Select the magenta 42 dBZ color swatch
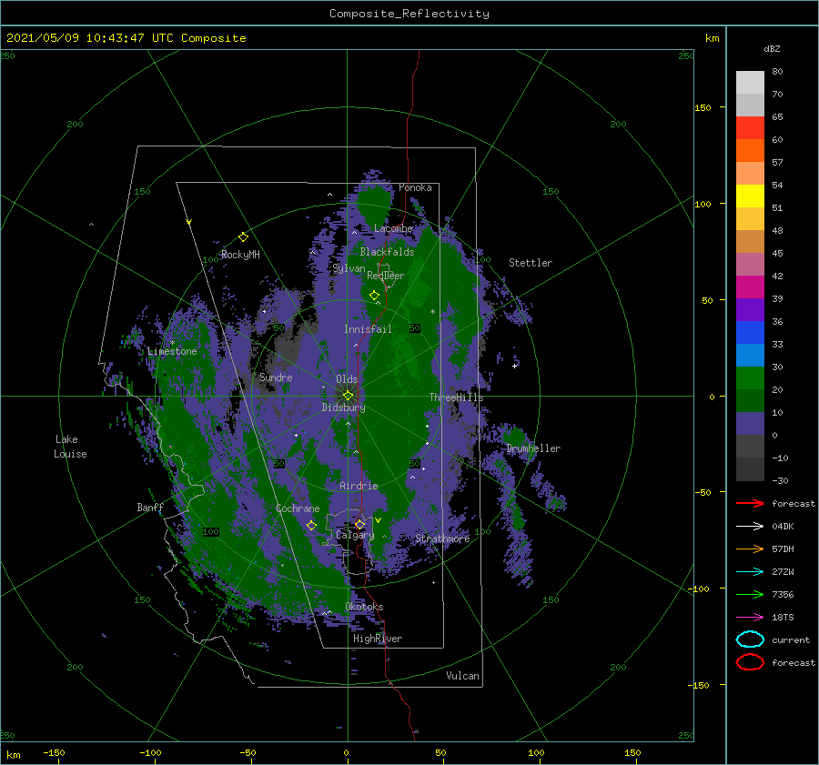This screenshot has width=819, height=765. (750, 287)
